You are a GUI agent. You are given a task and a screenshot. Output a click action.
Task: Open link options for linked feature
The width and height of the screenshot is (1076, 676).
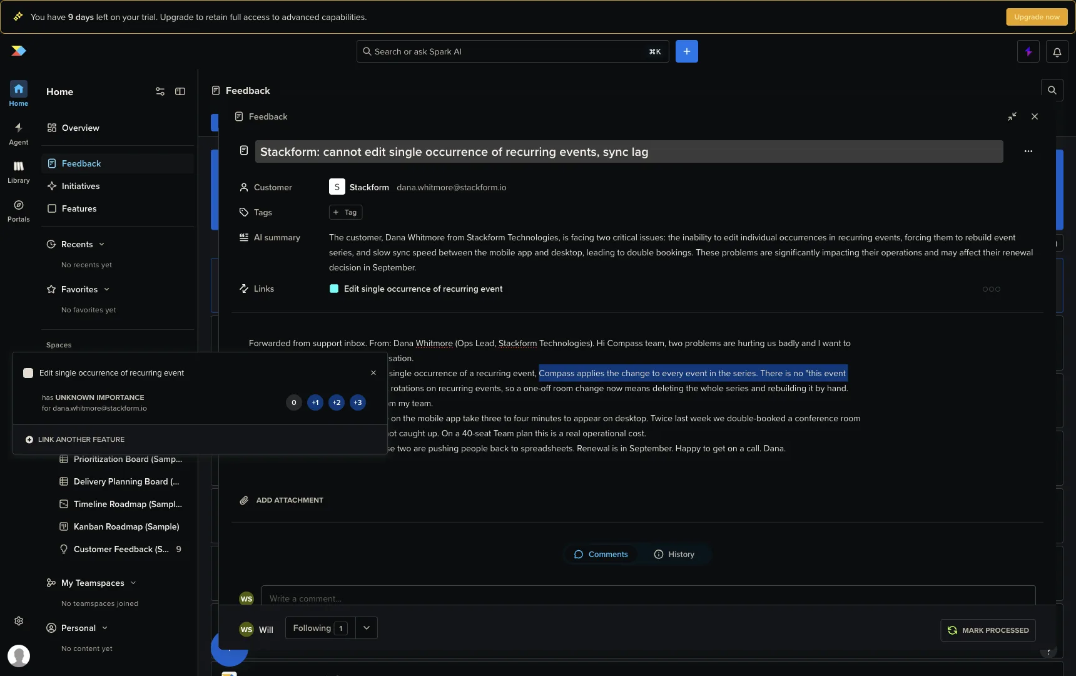point(992,289)
